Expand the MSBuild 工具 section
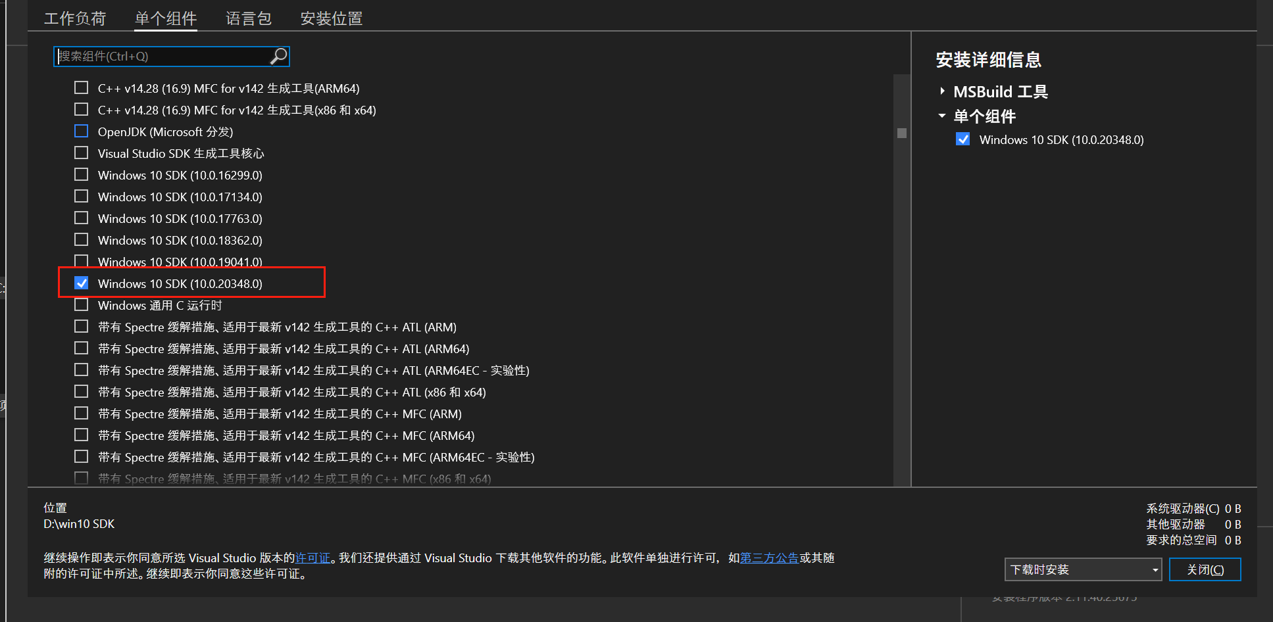 click(x=942, y=91)
